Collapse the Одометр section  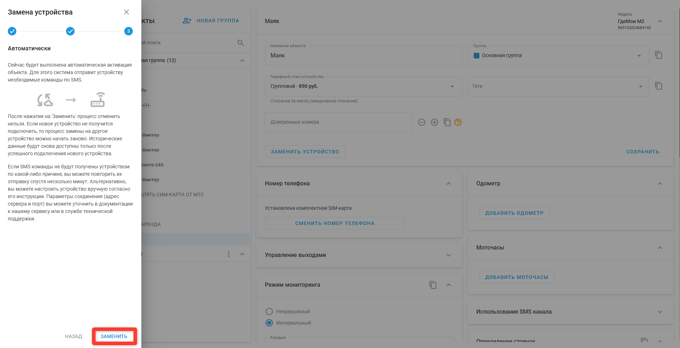tap(660, 184)
